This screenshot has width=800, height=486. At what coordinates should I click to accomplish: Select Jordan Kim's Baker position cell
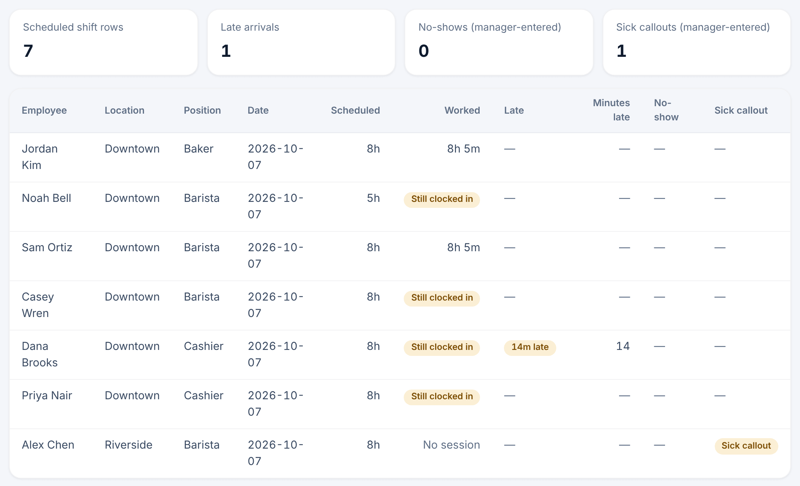pyautogui.click(x=199, y=149)
